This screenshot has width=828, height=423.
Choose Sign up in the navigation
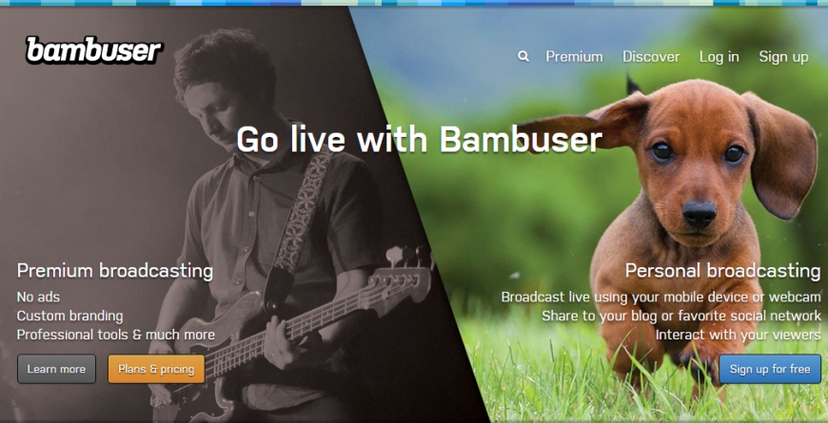[x=783, y=57]
